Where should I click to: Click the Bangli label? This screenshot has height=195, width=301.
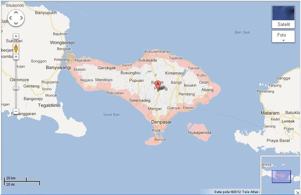pyautogui.click(x=176, y=83)
